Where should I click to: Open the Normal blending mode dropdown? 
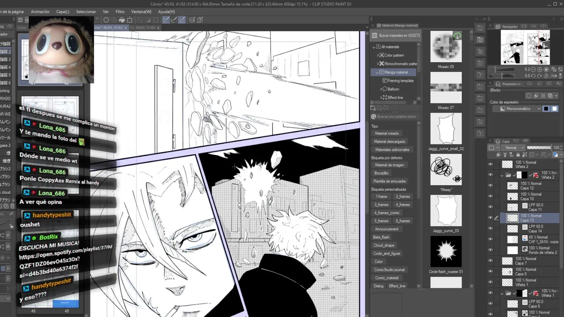point(513,148)
